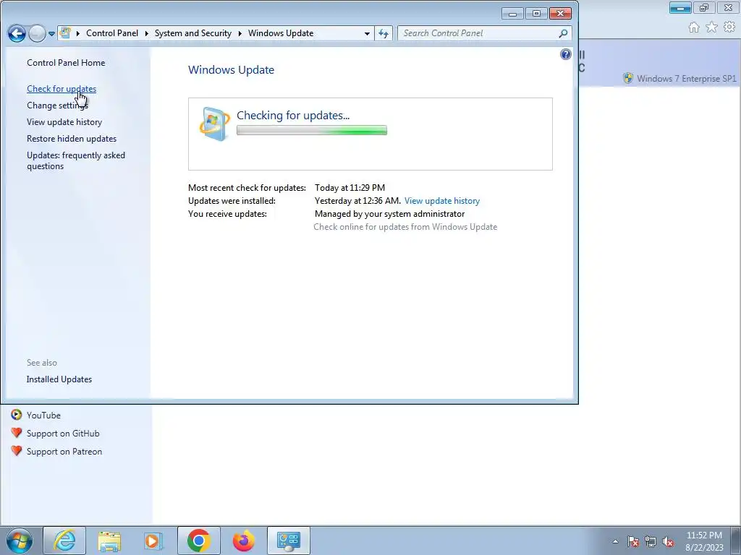This screenshot has height=555, width=741.
Task: Click View update history link beside install date
Action: click(442, 201)
